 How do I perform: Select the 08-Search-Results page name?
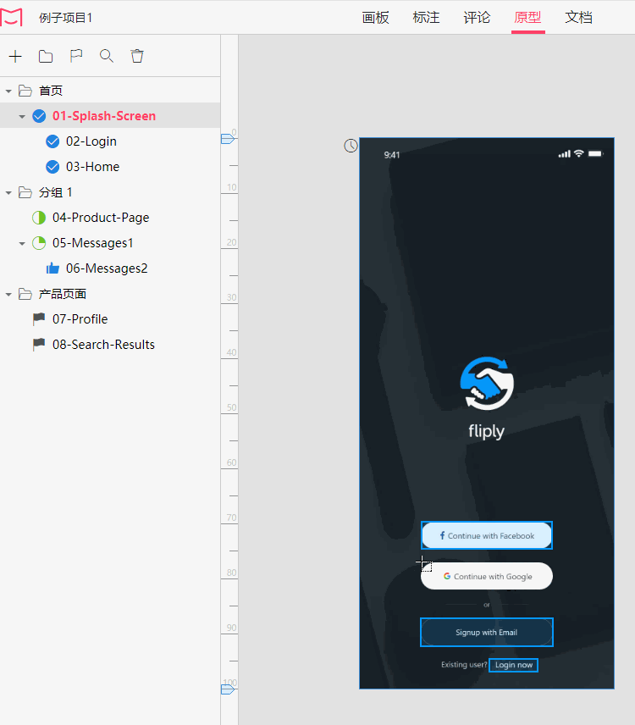[103, 345]
